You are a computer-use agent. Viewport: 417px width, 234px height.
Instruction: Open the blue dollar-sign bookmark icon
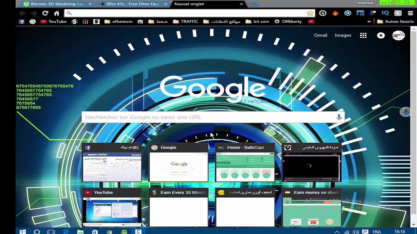[x=75, y=21]
